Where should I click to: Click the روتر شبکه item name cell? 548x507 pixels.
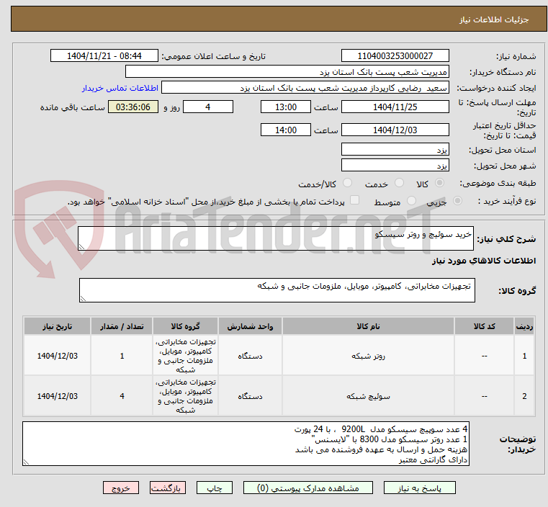coord(368,356)
